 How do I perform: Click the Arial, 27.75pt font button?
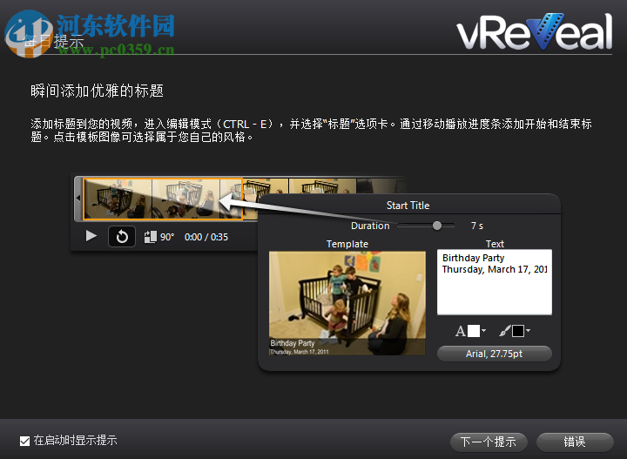(495, 354)
